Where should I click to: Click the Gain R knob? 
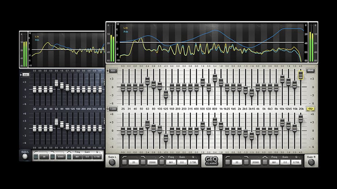coord(311,162)
